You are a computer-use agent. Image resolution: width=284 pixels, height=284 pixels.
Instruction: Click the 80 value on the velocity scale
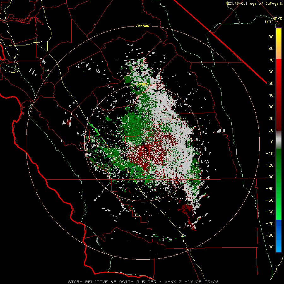pyautogui.click(x=271, y=48)
